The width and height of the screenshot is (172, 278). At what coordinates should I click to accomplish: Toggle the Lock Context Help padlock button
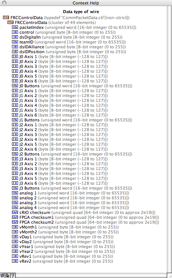[x=7, y=275]
